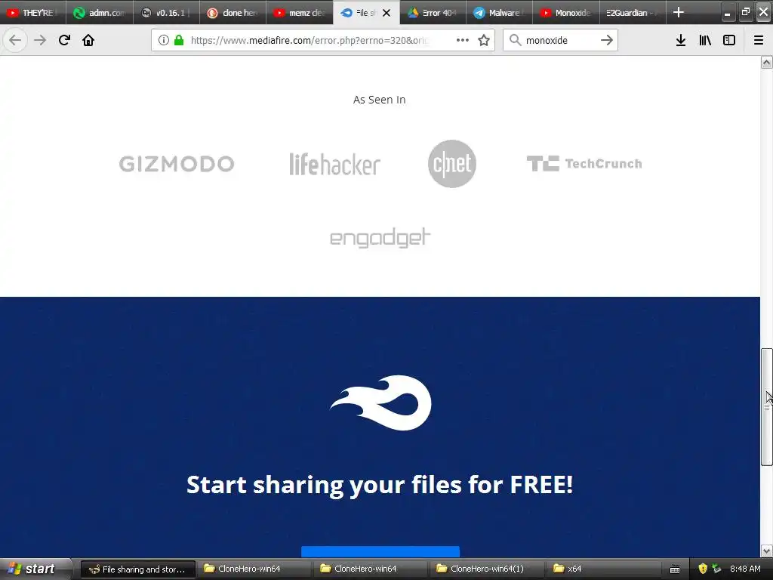
Task: Click the network connection tray icon
Action: click(716, 569)
